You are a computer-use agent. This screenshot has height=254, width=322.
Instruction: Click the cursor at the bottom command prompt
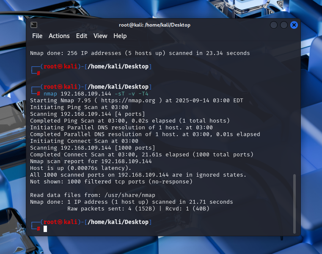pyautogui.click(x=45, y=229)
